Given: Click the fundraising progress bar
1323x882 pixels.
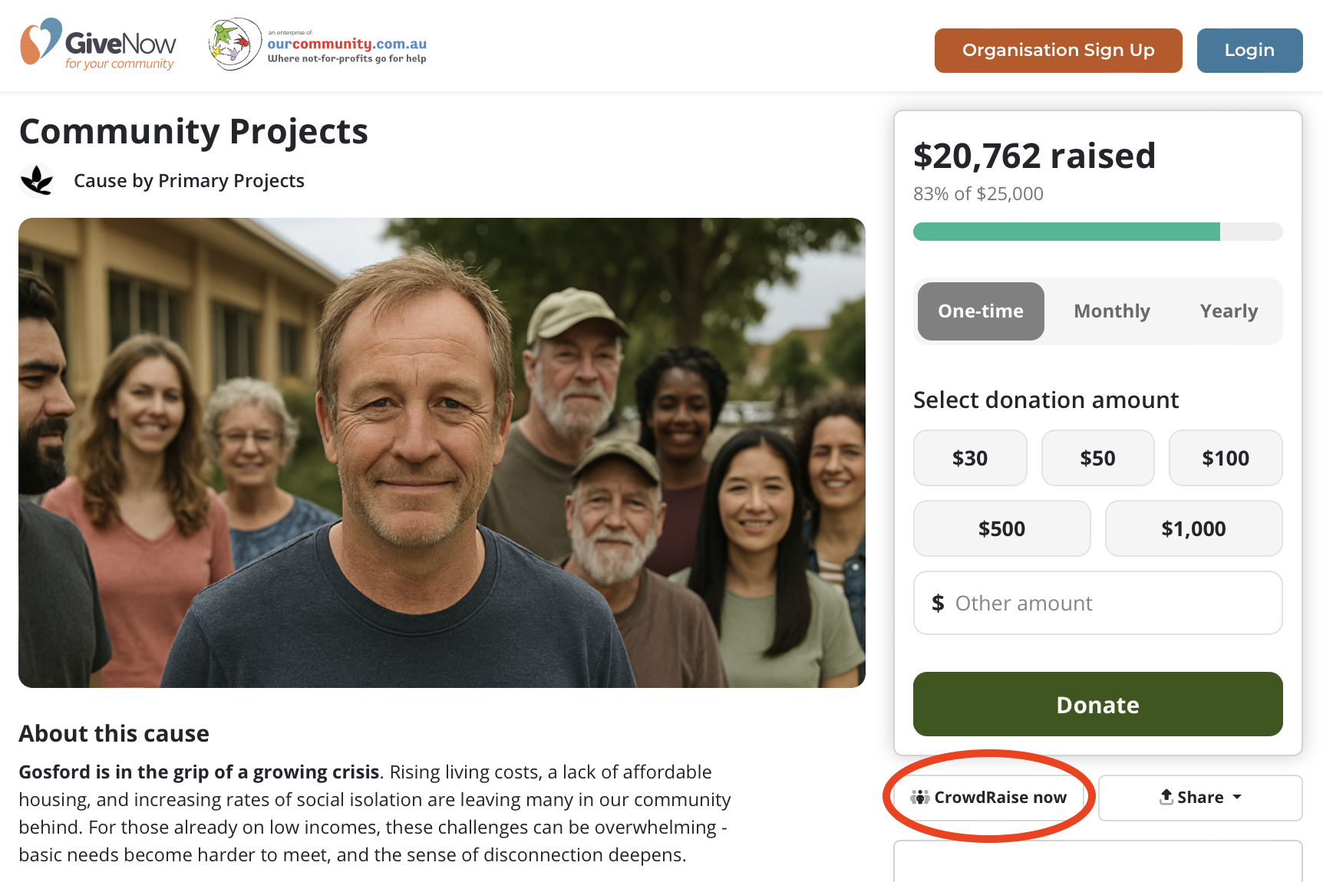Looking at the screenshot, I should tap(1097, 232).
